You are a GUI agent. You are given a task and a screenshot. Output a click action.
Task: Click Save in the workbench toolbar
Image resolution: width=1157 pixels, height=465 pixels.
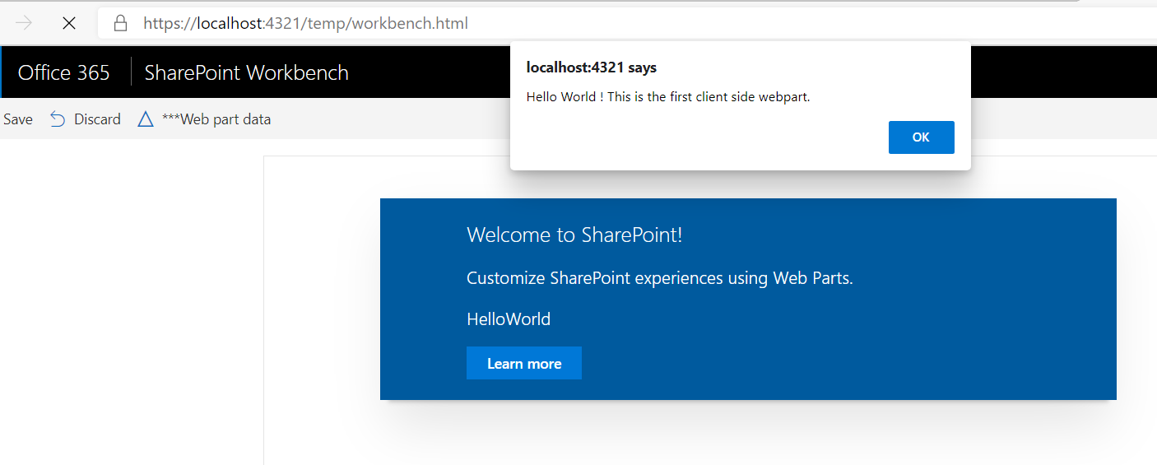pyautogui.click(x=18, y=119)
